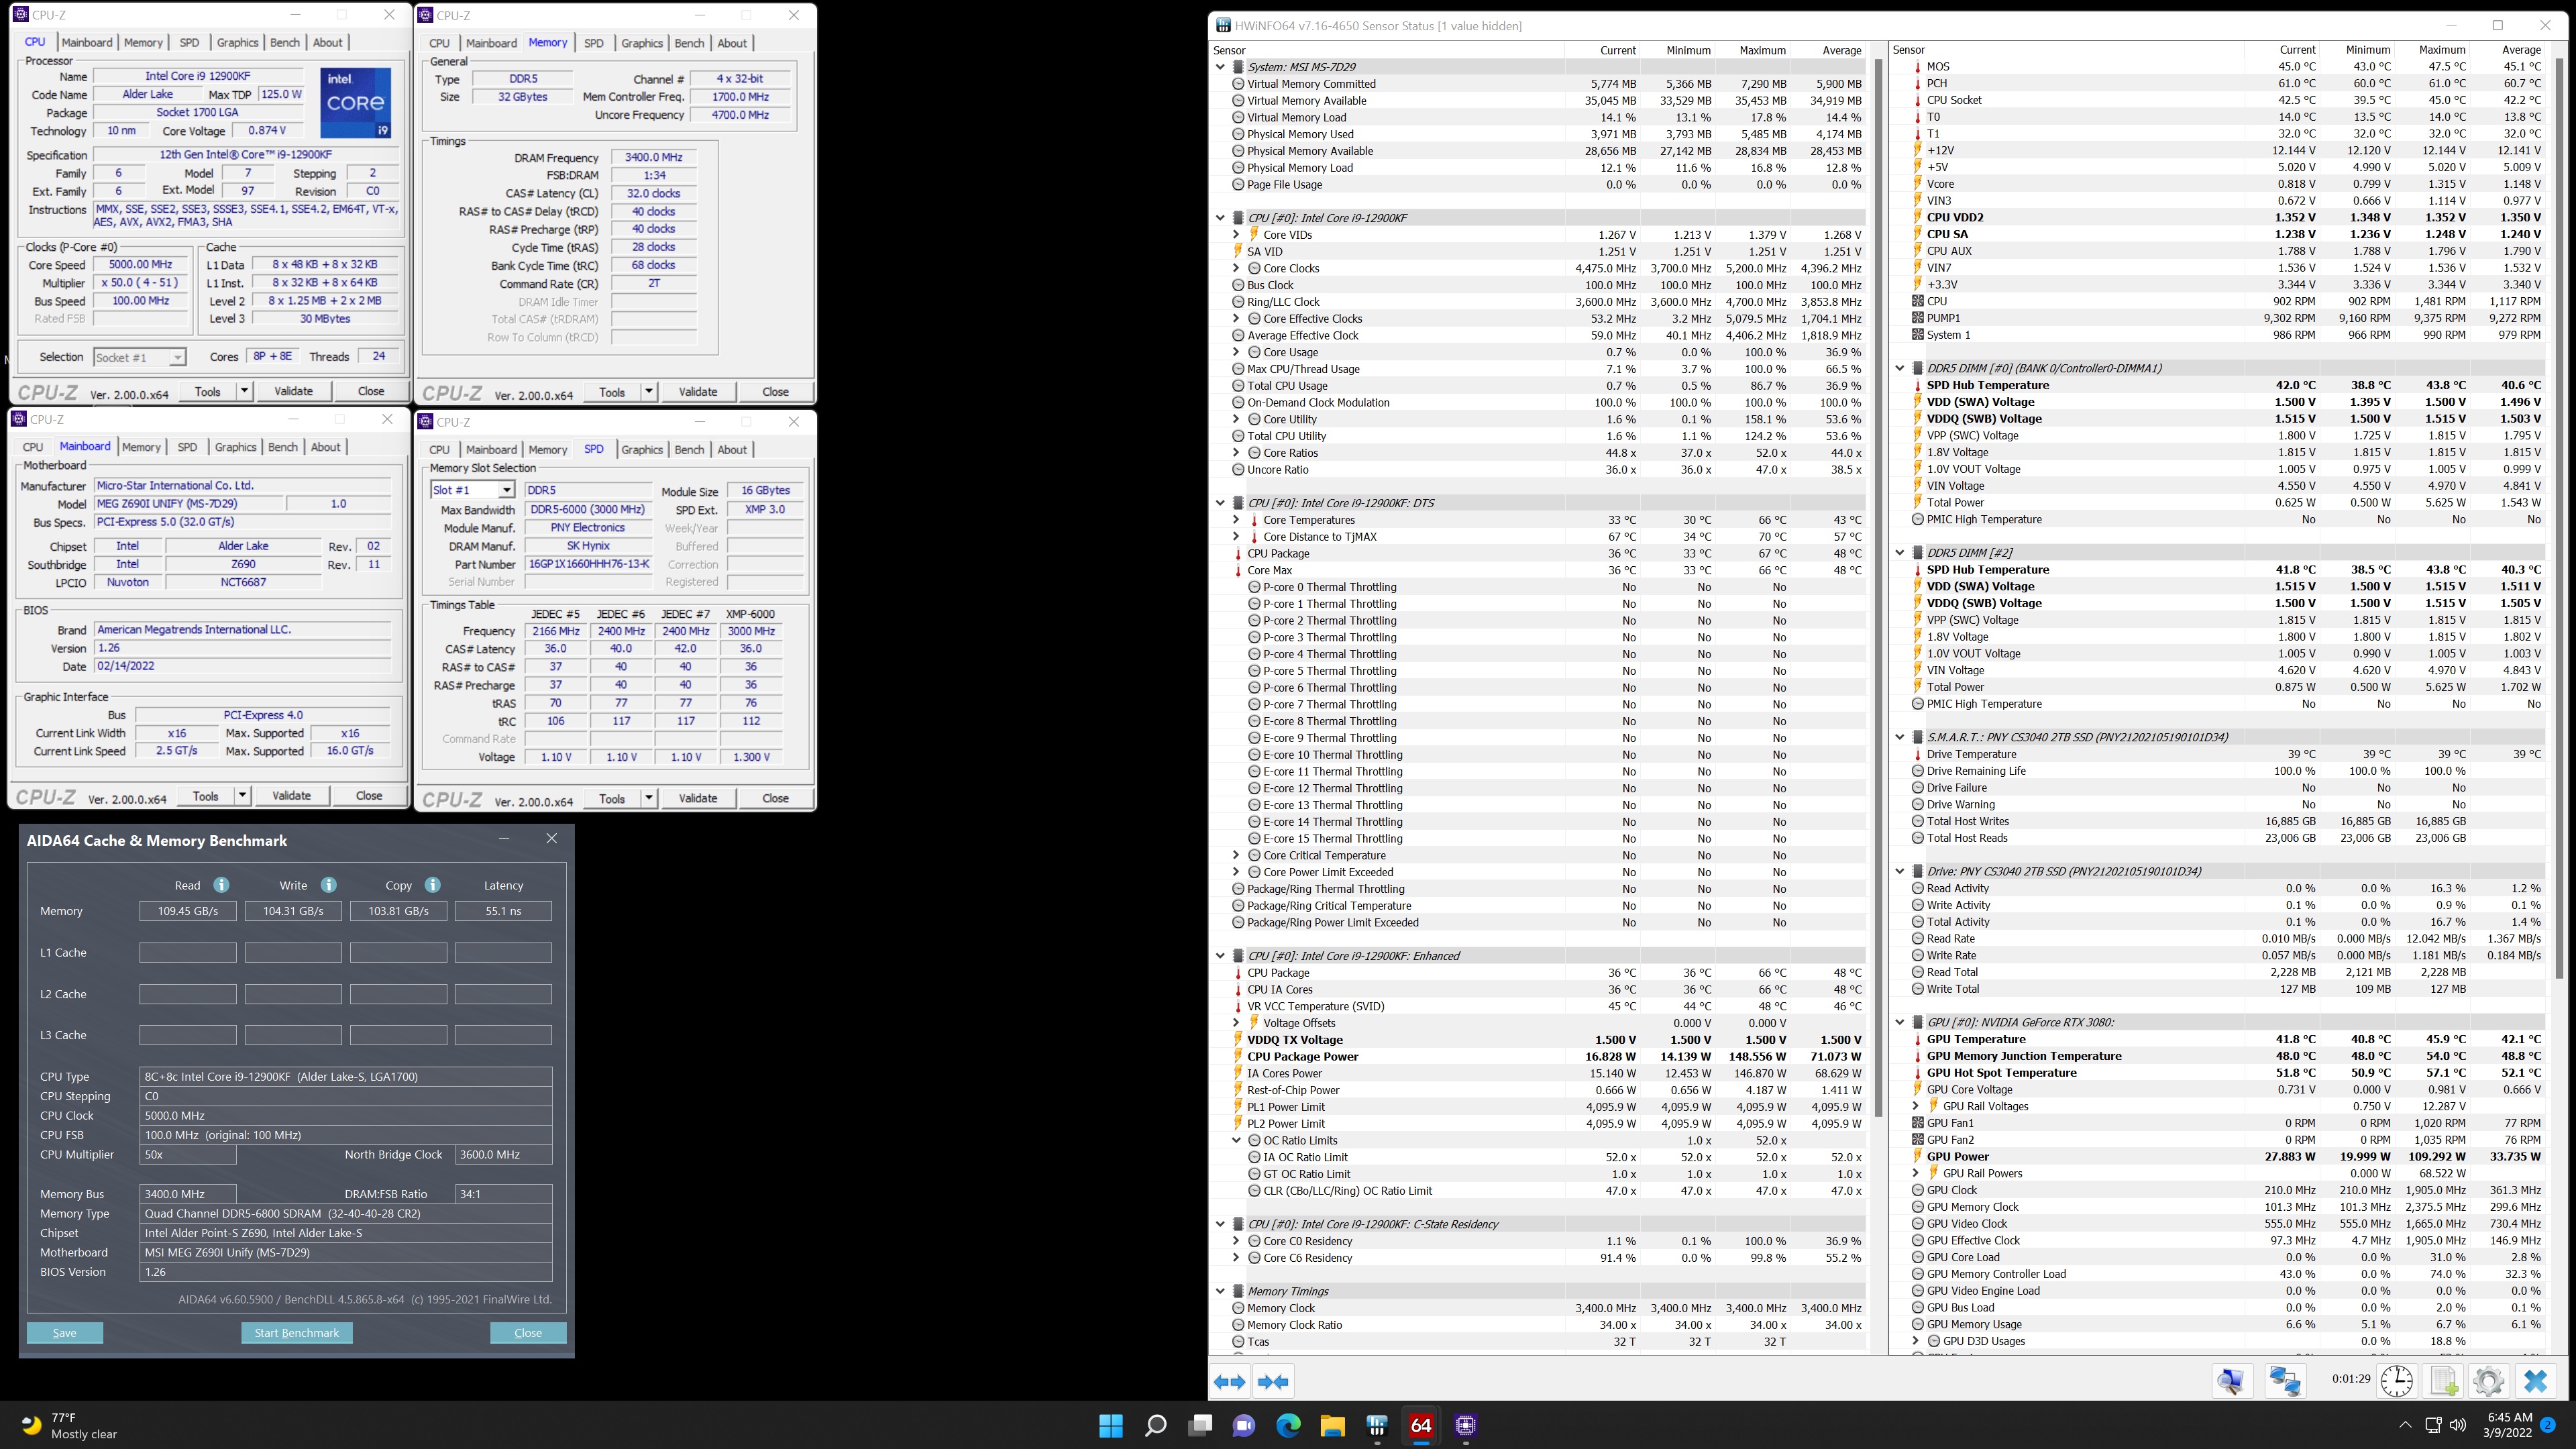Image resolution: width=2576 pixels, height=1449 pixels.
Task: Click Close button in AIDA64 benchmark
Action: point(528,1333)
